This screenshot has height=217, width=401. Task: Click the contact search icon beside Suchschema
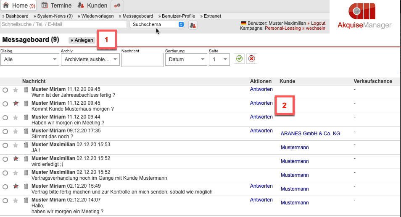193,25
